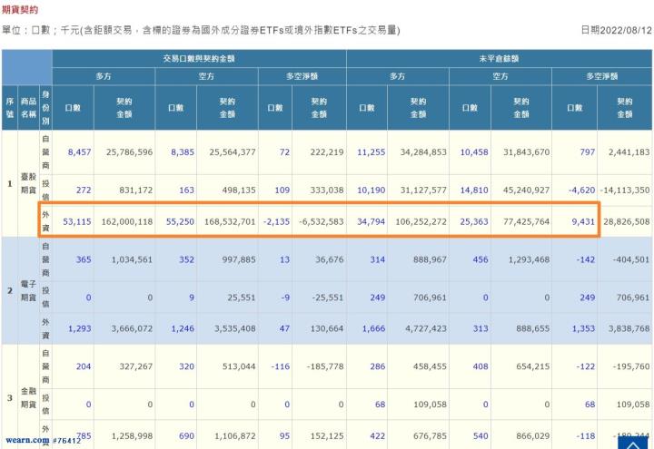Click the scroll-to-top arrow button
This screenshot has height=449, width=654.
click(x=632, y=441)
